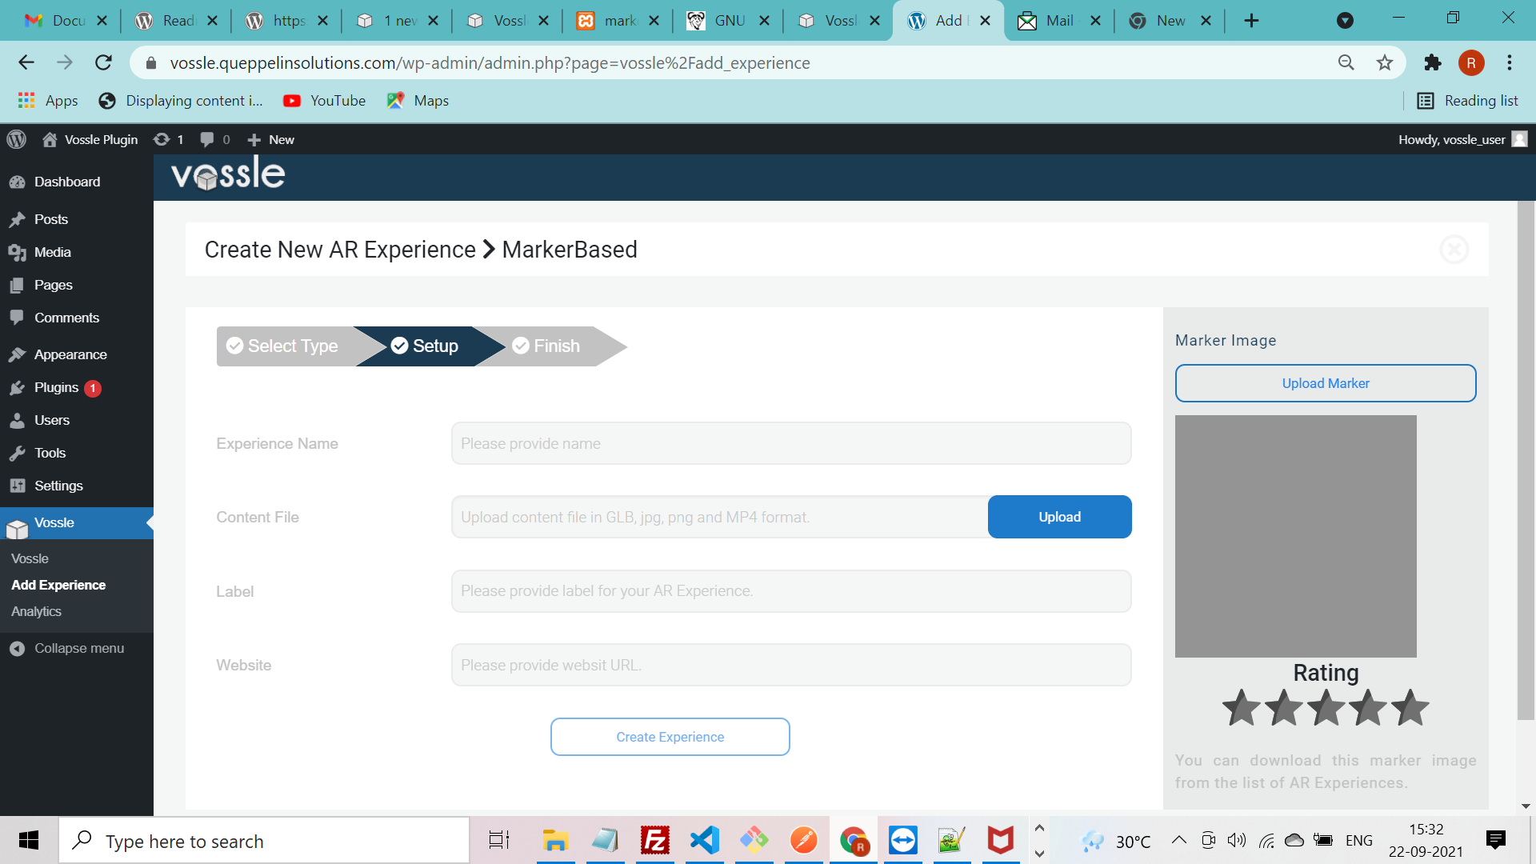Viewport: 1536px width, 864px height.
Task: Open the Howdy, vossle_user account menu
Action: (1463, 139)
